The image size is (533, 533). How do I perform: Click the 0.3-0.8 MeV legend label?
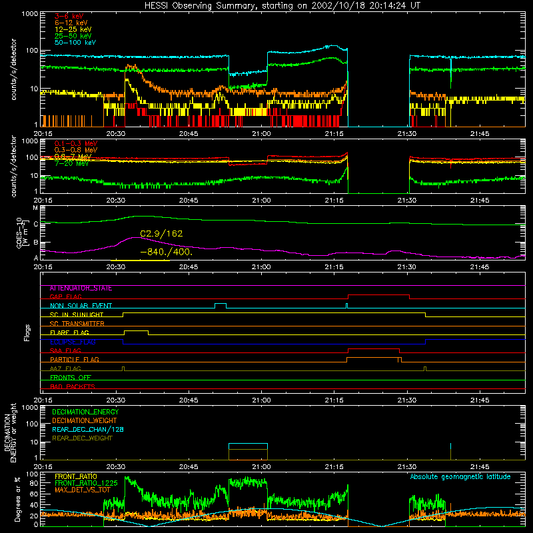click(76, 150)
